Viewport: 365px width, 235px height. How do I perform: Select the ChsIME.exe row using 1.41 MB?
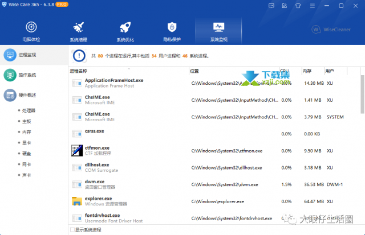(214, 100)
